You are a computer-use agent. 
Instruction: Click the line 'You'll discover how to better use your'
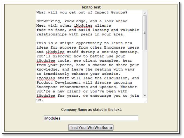click(x=81, y=56)
